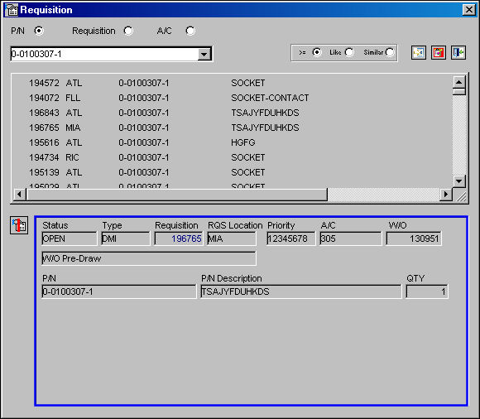Select row 196843 ATL TSAJYFDUHKDS
The width and height of the screenshot is (480, 419).
click(x=232, y=113)
